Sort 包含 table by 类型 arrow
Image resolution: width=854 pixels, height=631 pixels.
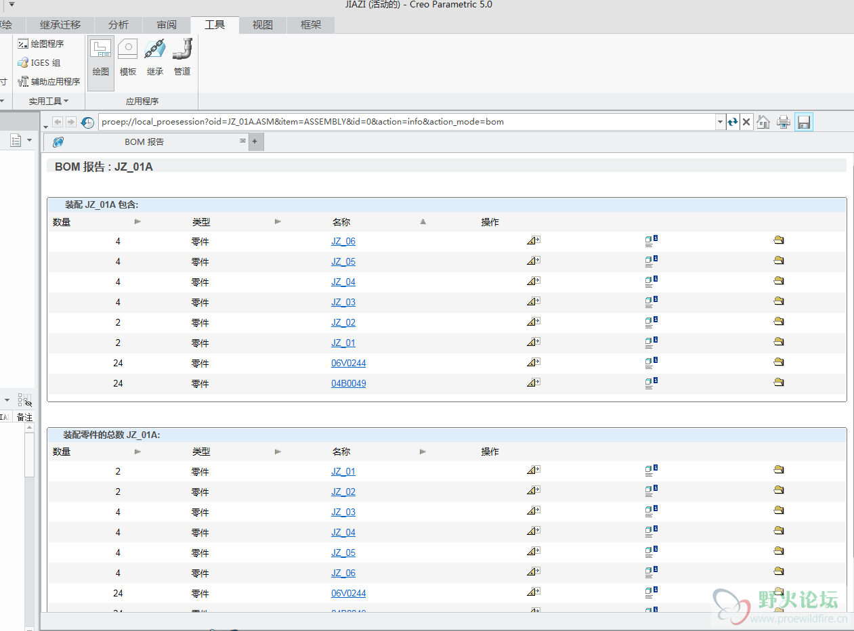(x=278, y=221)
